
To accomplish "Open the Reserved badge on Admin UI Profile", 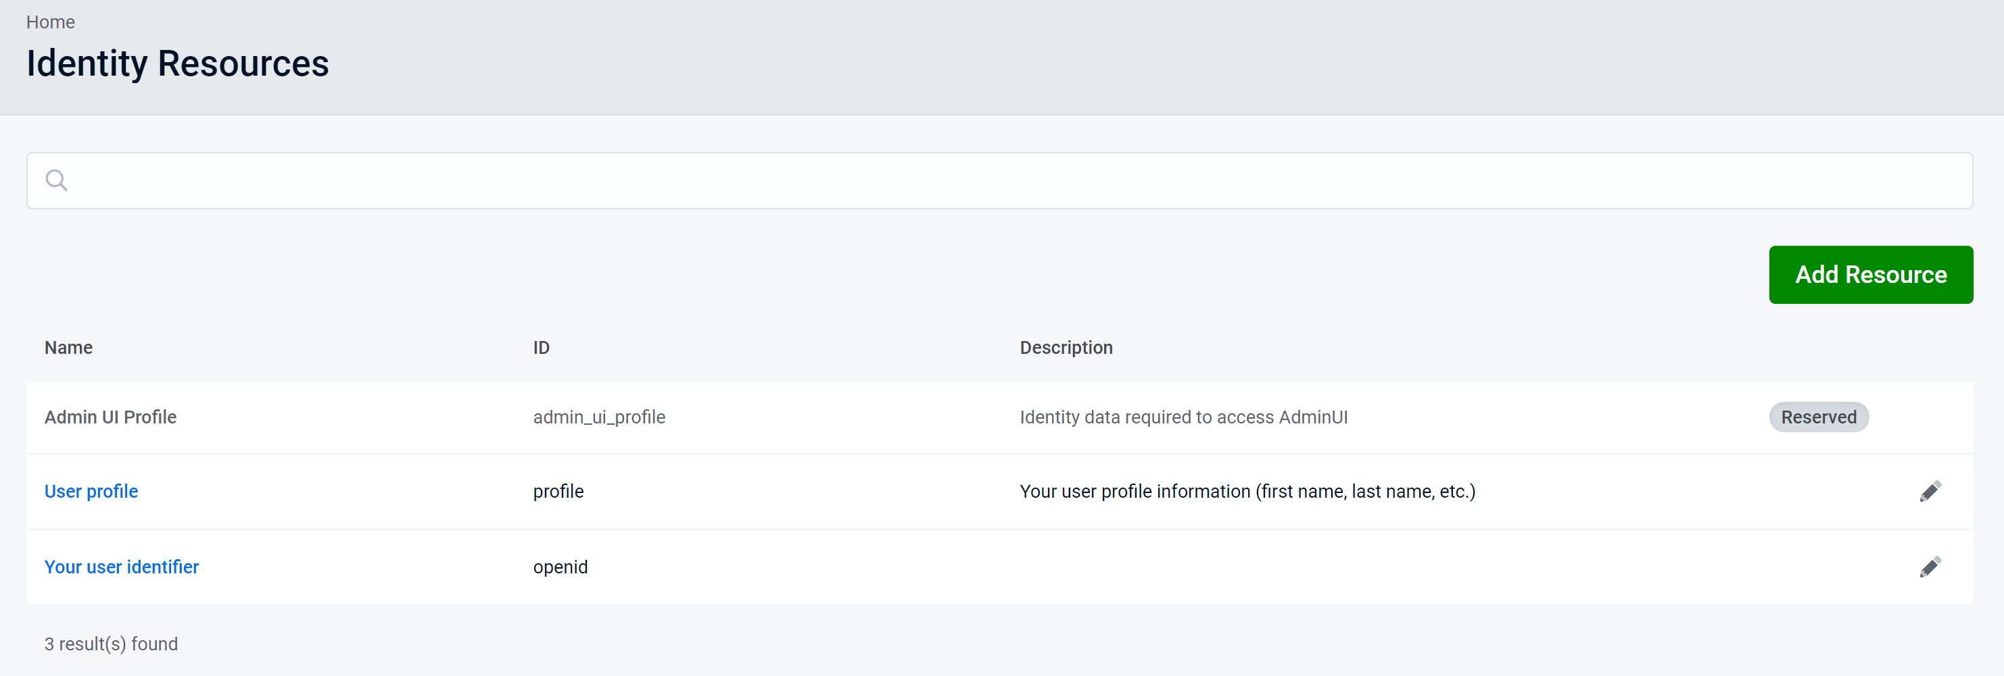I will tap(1818, 417).
